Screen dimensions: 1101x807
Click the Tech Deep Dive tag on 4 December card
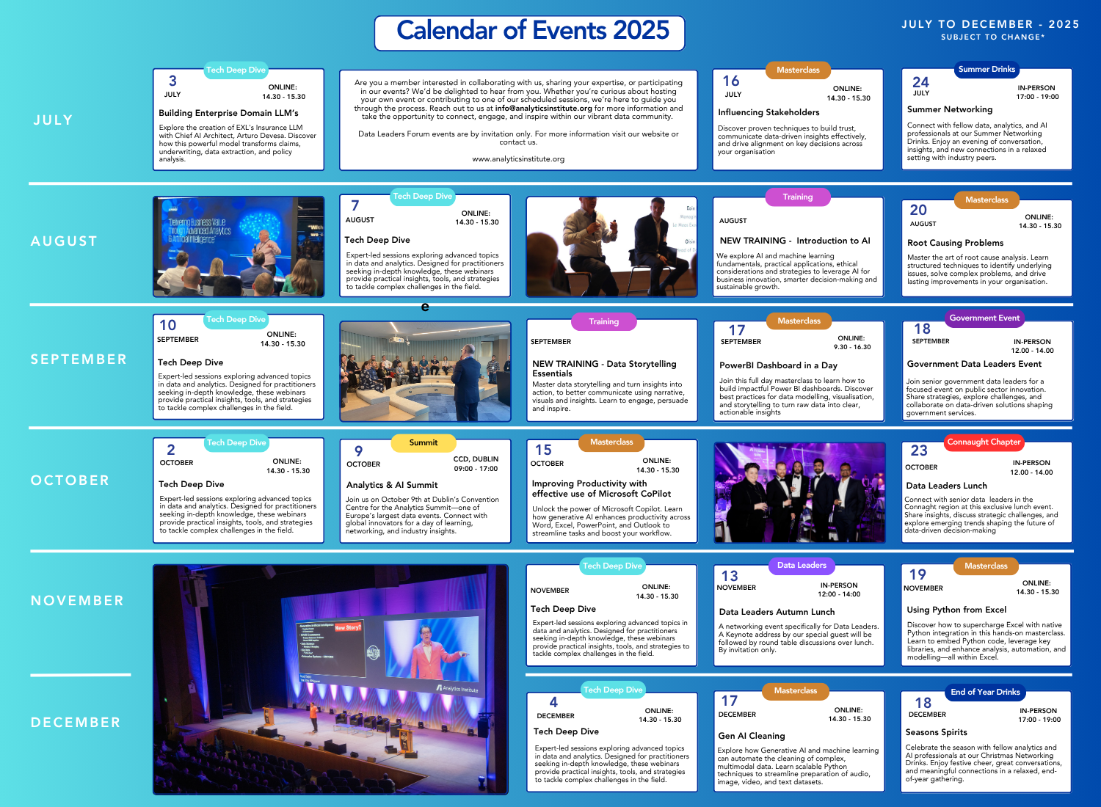tap(612, 690)
